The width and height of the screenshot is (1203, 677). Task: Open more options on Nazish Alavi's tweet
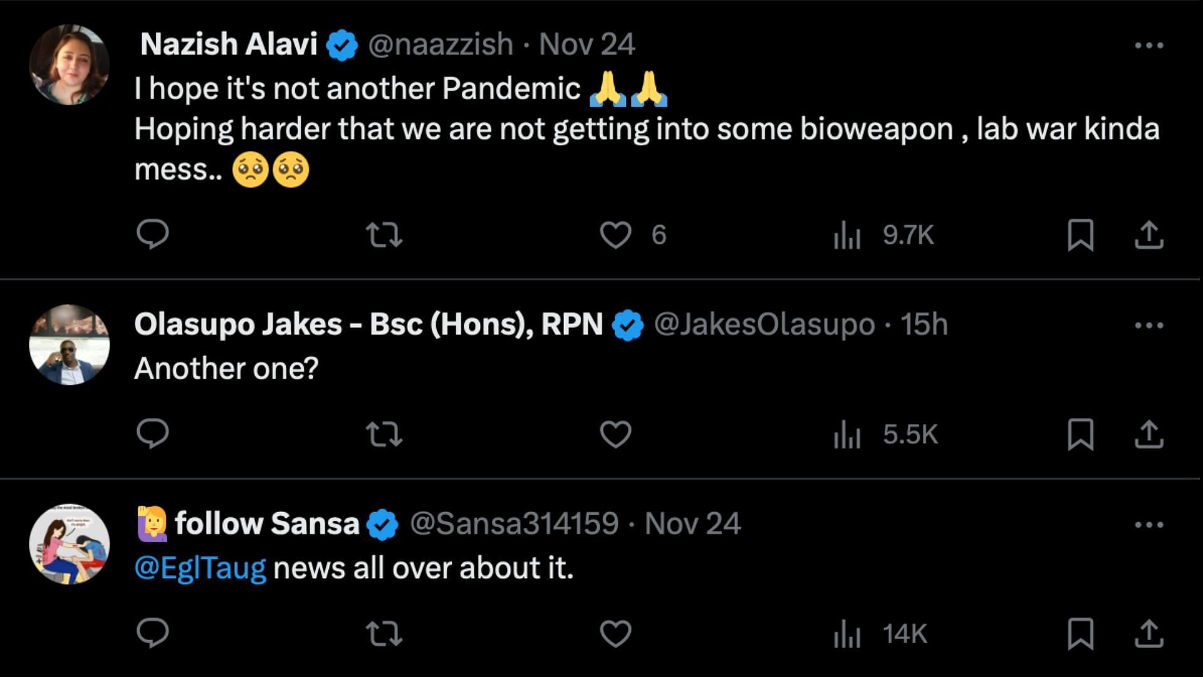pos(1148,45)
